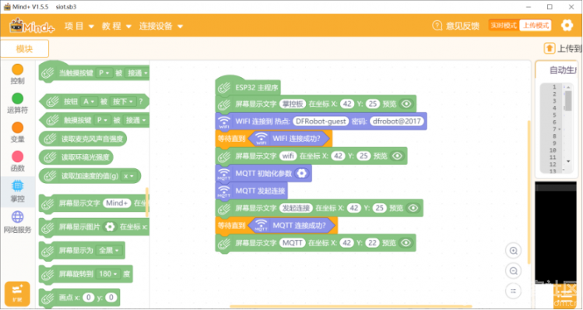Screen dimensions: 583x310
Task: Click image icon in 屏幕显示图片 block
Action: click(110, 227)
